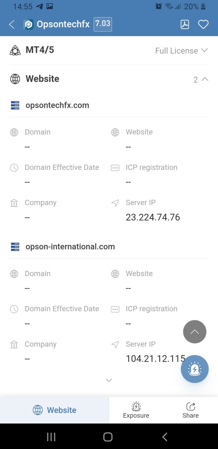Tap the MT4/5 platform icon

pos(15,50)
